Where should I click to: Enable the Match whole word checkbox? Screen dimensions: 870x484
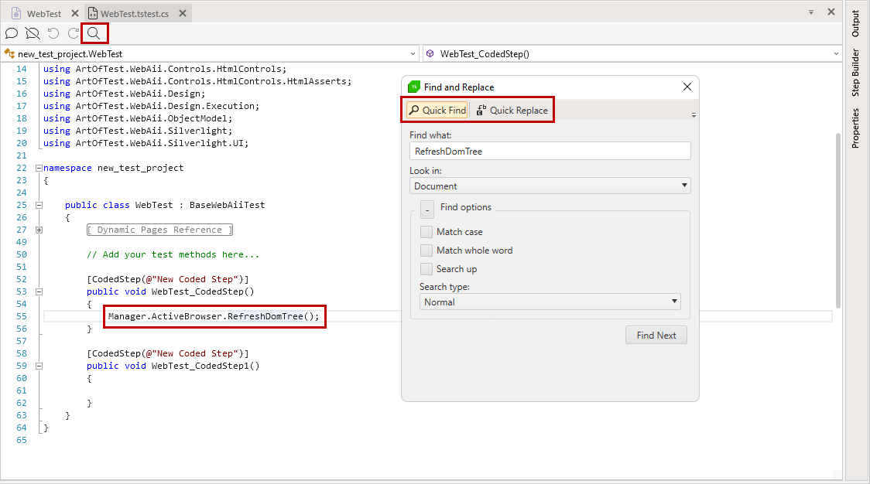click(426, 250)
